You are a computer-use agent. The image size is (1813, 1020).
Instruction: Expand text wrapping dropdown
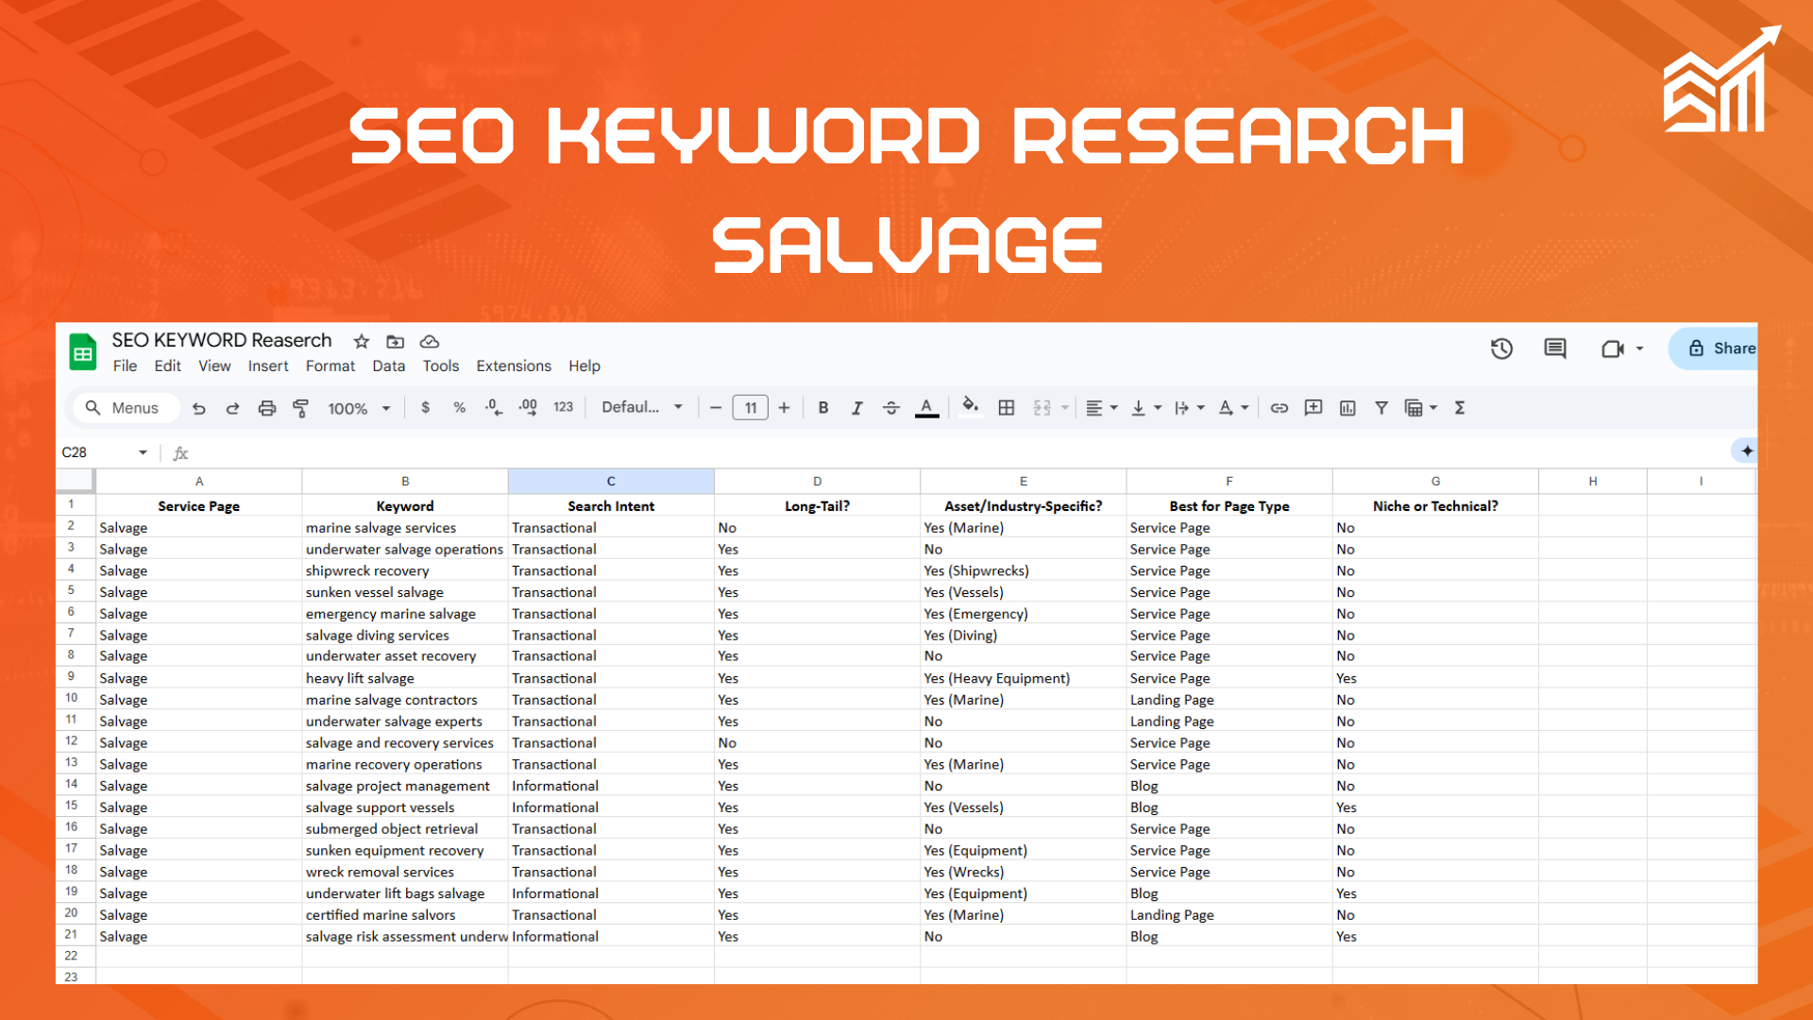click(x=1201, y=407)
